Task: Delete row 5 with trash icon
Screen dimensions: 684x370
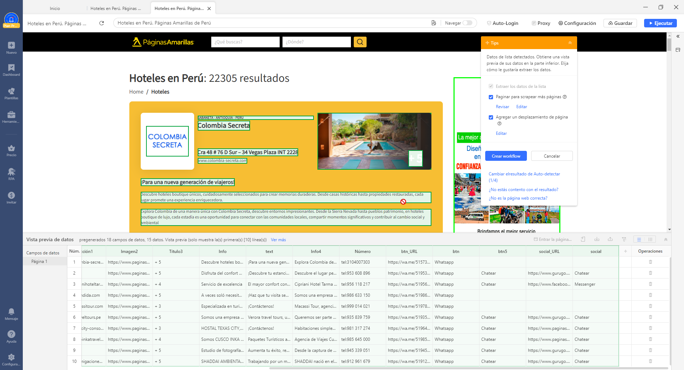Action: [x=651, y=306]
